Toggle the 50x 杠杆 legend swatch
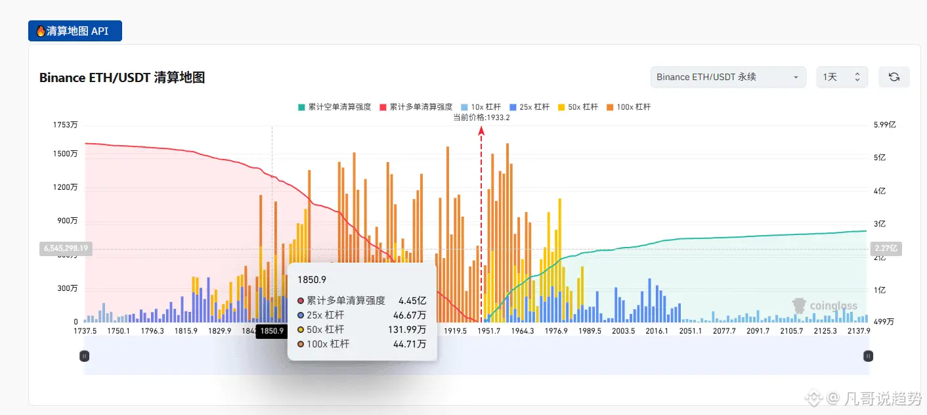927x415 pixels. [561, 106]
